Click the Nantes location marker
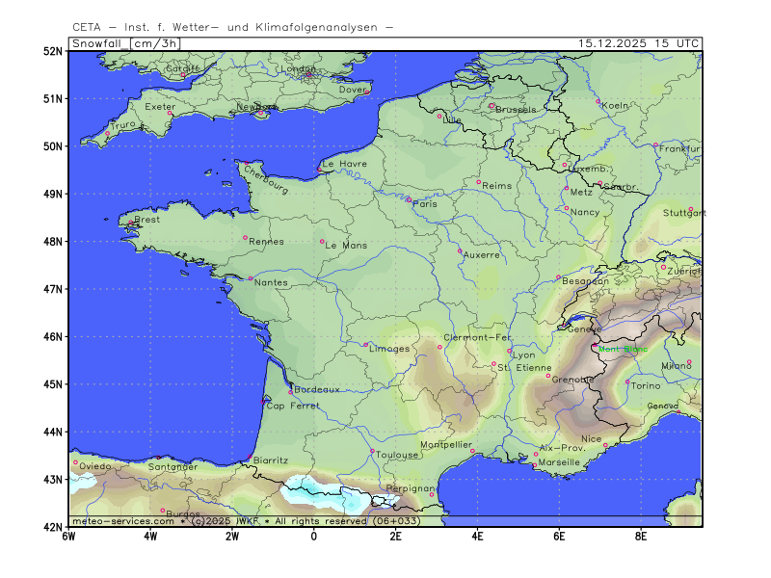This screenshot has height=578, width=771. pyautogui.click(x=250, y=278)
